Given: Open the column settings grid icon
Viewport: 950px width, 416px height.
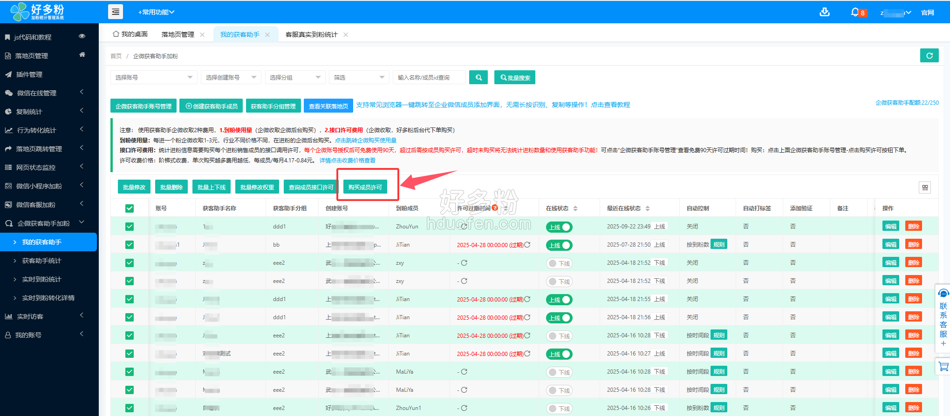Looking at the screenshot, I should tap(925, 188).
